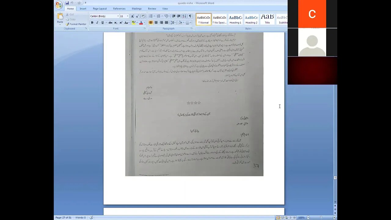The width and height of the screenshot is (391, 220).
Task: Open the Clipboard pane launcher
Action: (x=86, y=28)
